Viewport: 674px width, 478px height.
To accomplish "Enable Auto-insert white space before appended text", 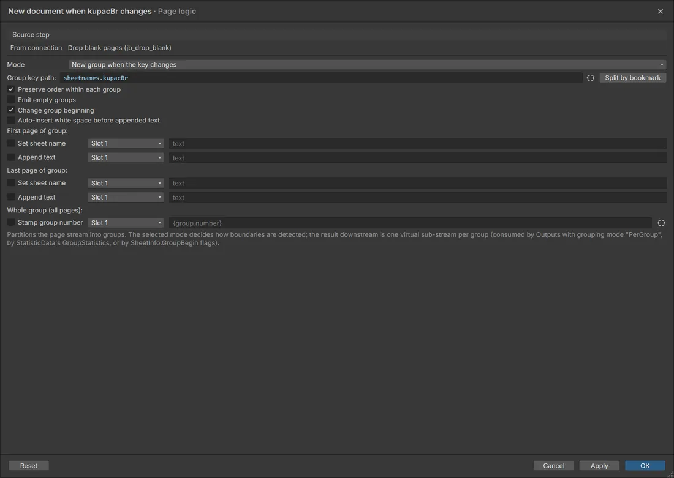I will point(11,120).
